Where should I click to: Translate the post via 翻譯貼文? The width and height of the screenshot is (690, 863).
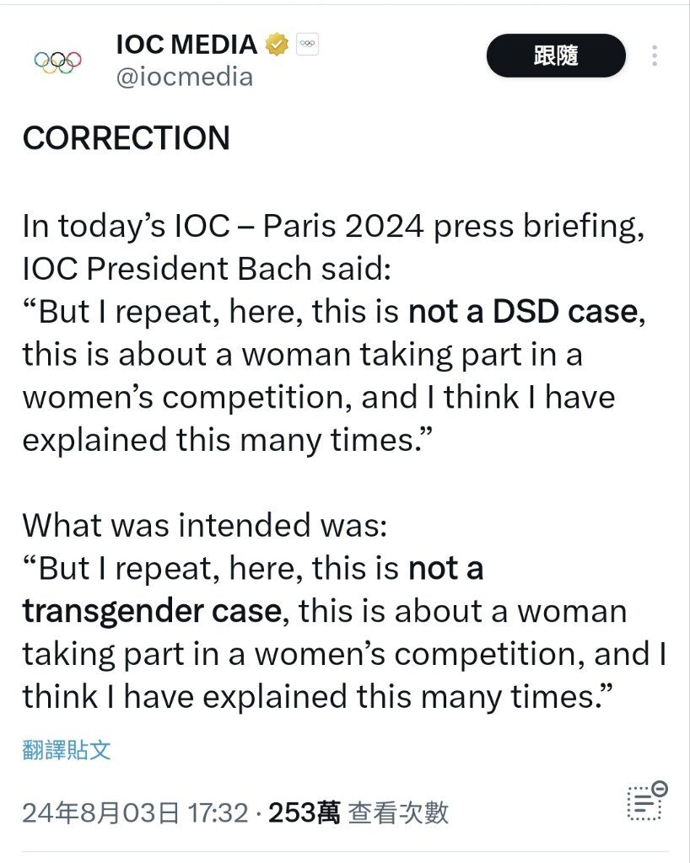[67, 750]
